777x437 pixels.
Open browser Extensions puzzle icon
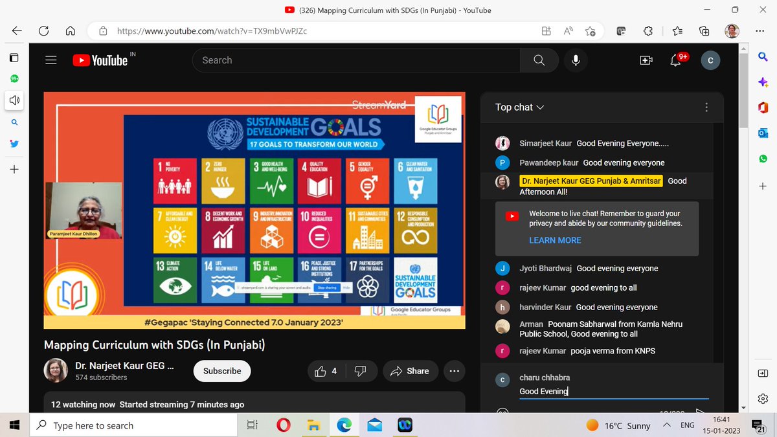point(648,31)
